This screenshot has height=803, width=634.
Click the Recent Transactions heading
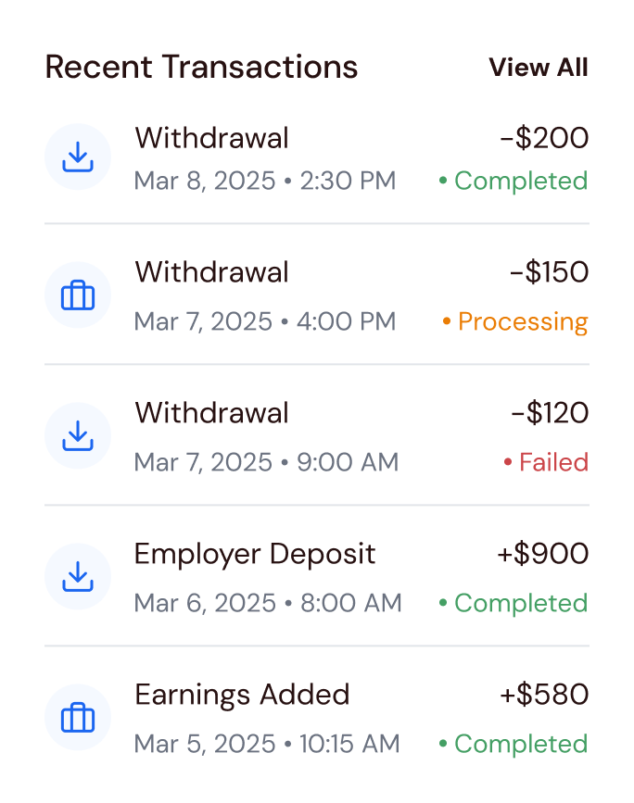(x=201, y=67)
